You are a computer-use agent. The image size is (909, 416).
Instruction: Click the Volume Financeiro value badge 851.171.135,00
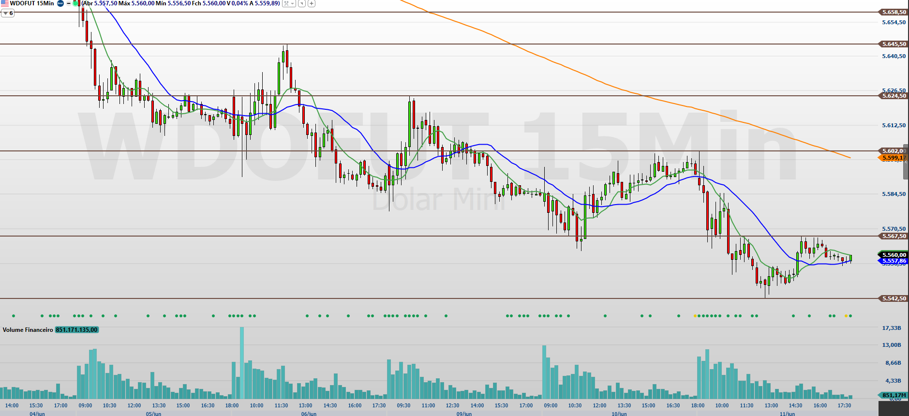click(x=76, y=330)
